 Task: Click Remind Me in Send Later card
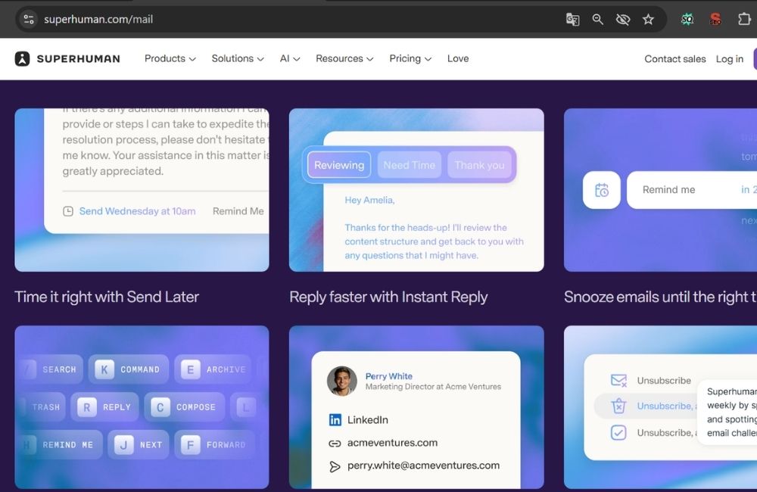point(238,211)
